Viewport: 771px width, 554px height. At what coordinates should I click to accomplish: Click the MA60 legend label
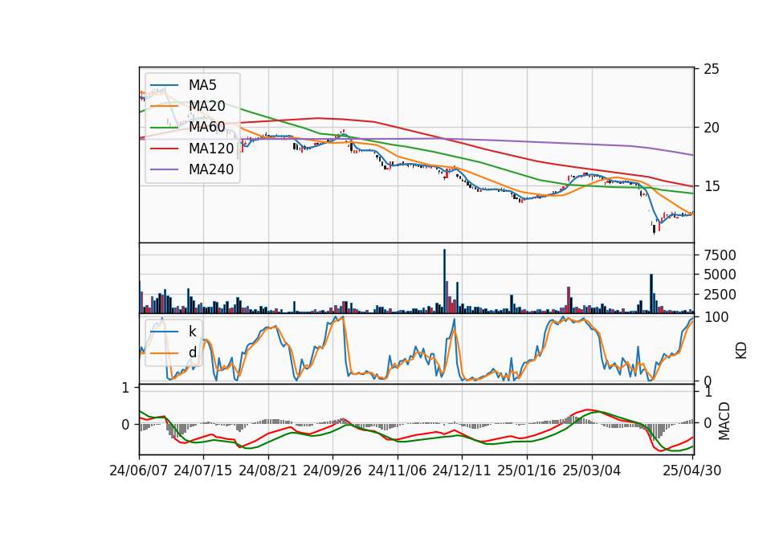pos(206,127)
